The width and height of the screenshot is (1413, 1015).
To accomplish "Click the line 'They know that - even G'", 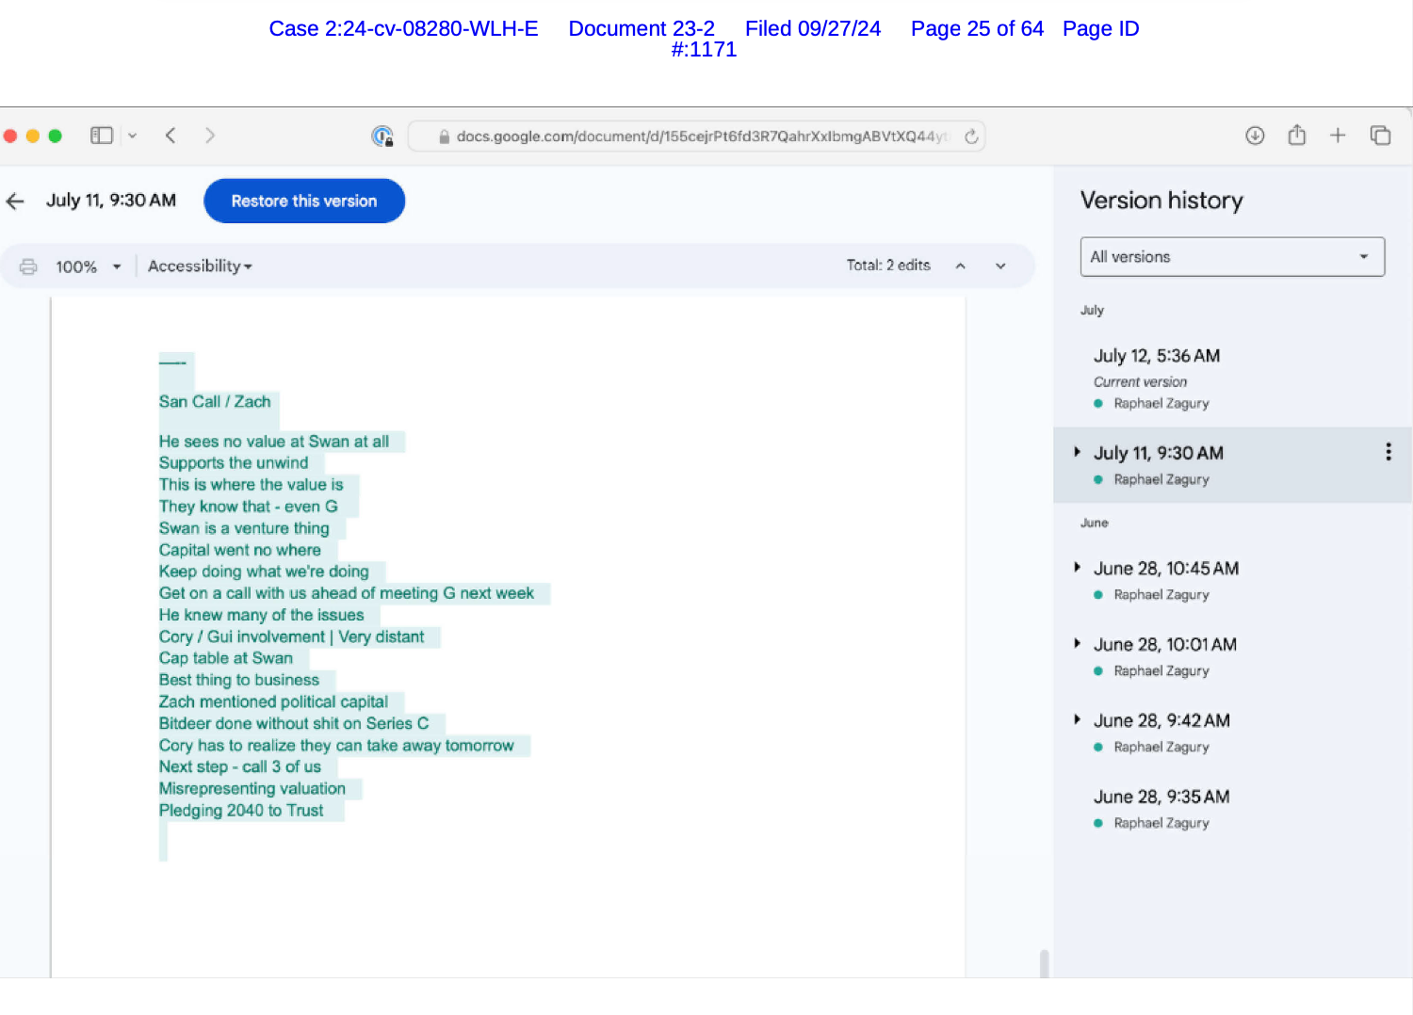I will coord(249,507).
